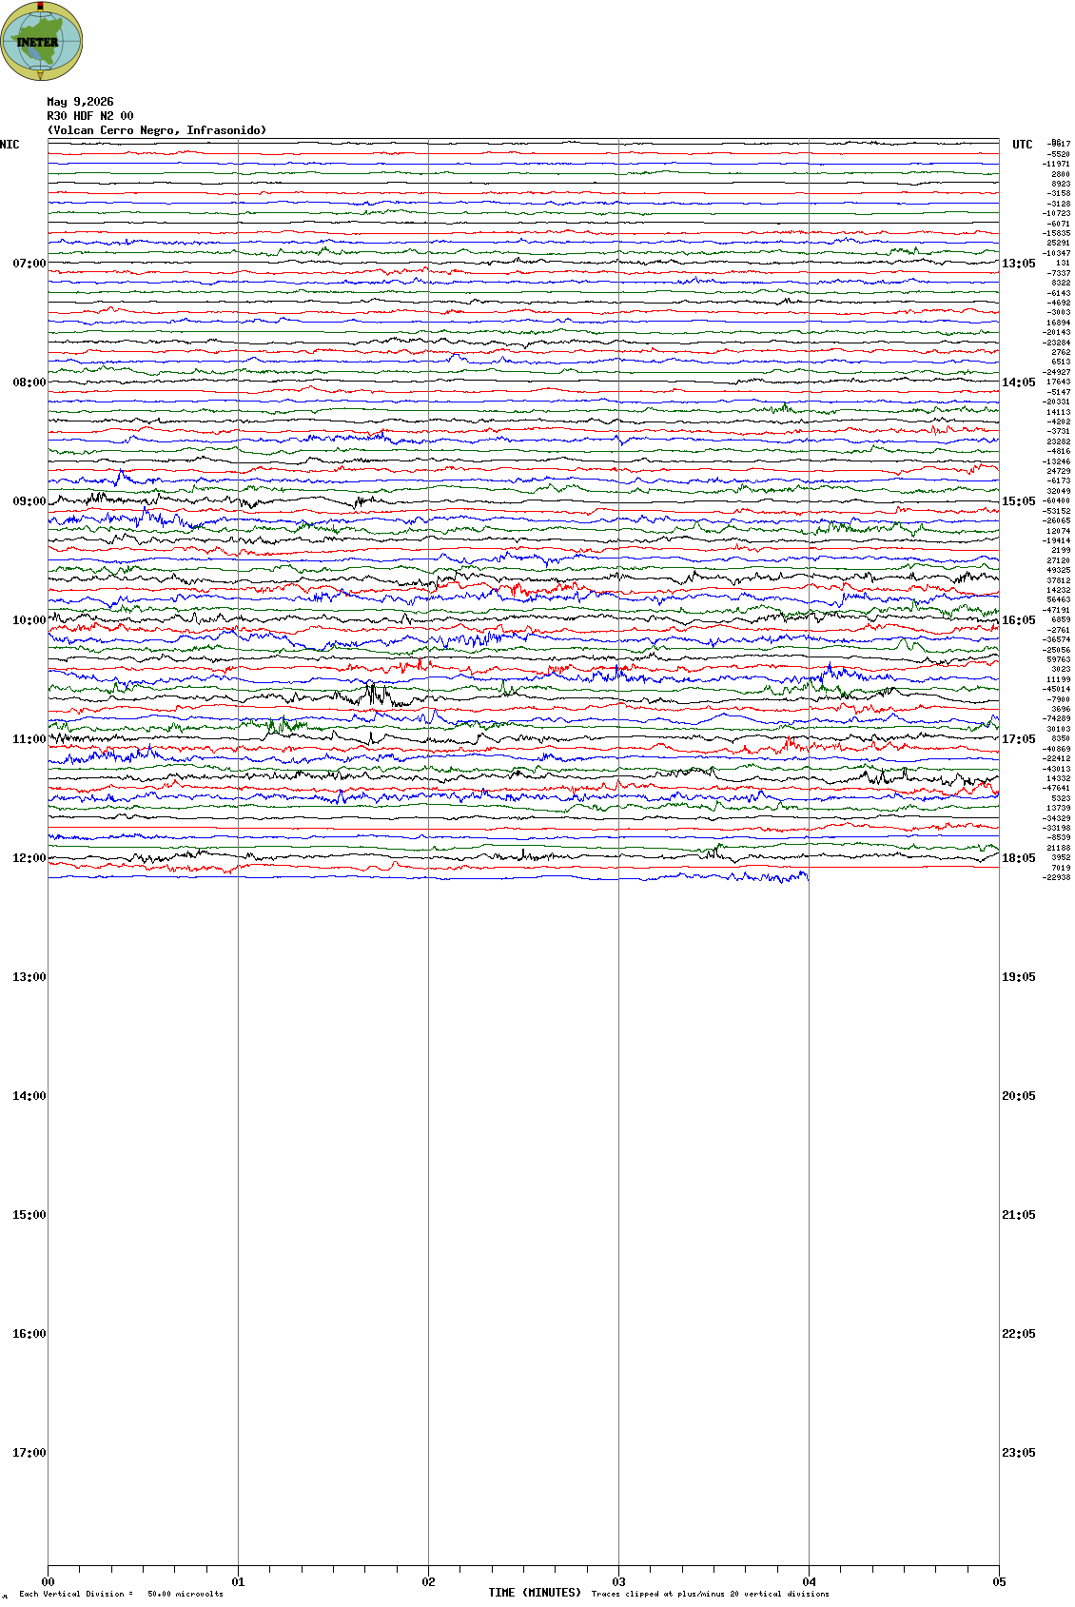The width and height of the screenshot is (1075, 1607).
Task: Select the May 9,2026 date label
Action: click(x=80, y=102)
